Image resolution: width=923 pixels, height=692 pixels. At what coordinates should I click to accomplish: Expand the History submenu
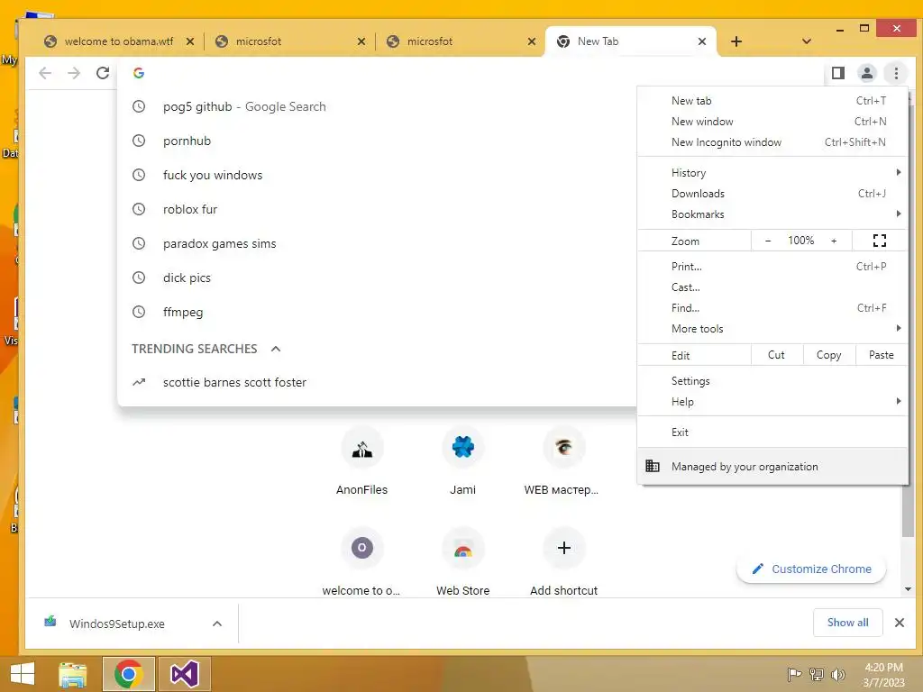[772, 172]
